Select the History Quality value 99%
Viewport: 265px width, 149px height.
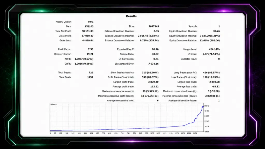coord(91,22)
